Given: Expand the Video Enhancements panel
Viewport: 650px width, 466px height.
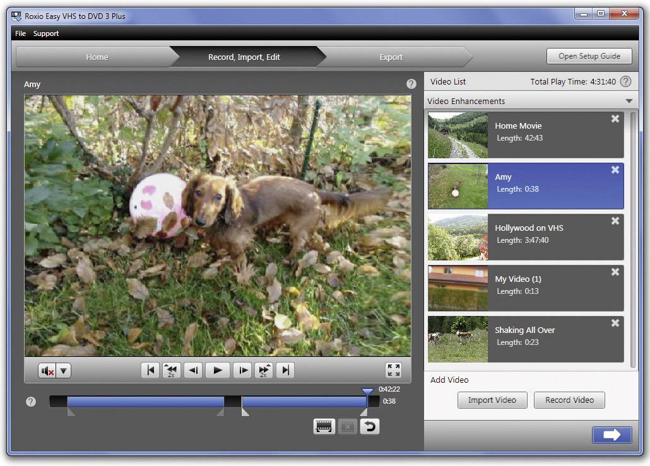Looking at the screenshot, I should click(x=629, y=101).
